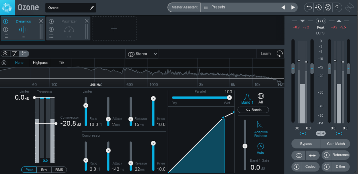The image size is (358, 174).
Task: Open Maximizer module preset list icon
Action: point(51,36)
